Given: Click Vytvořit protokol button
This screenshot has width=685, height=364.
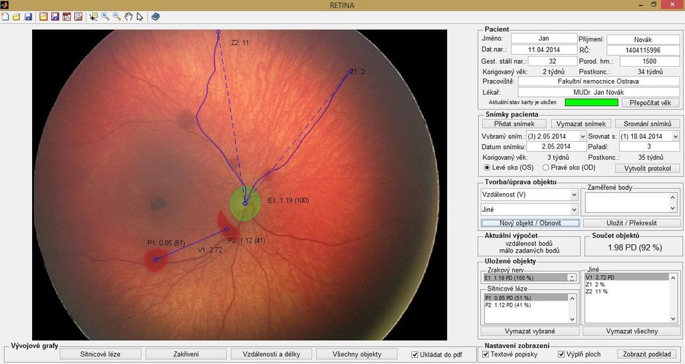Looking at the screenshot, I should click(648, 168).
